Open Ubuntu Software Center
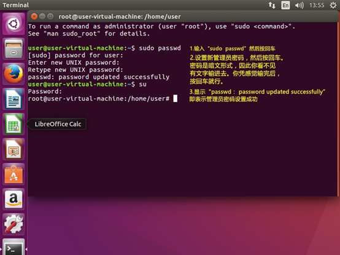The height and width of the screenshot is (255, 340). coord(14,175)
